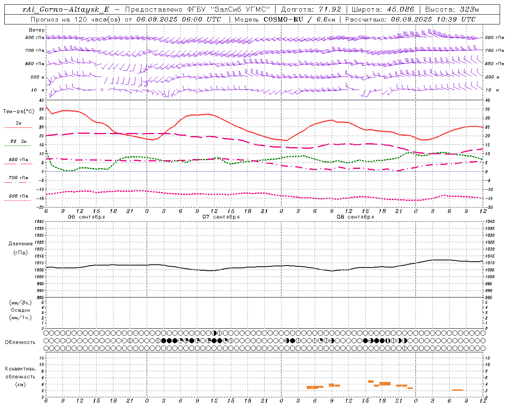Click the (гПа) unit under Давление

pos(21,253)
